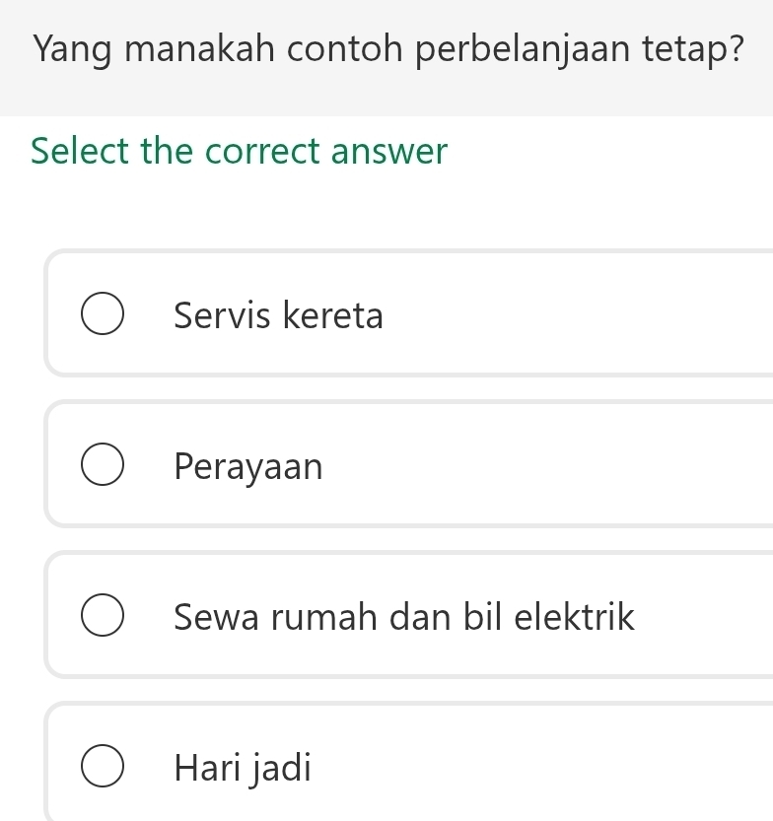Click the Sewa rumah dan bil elektrik text

click(404, 618)
